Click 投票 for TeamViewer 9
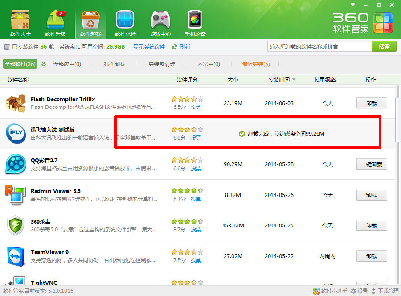This screenshot has width=401, height=296. point(196,260)
